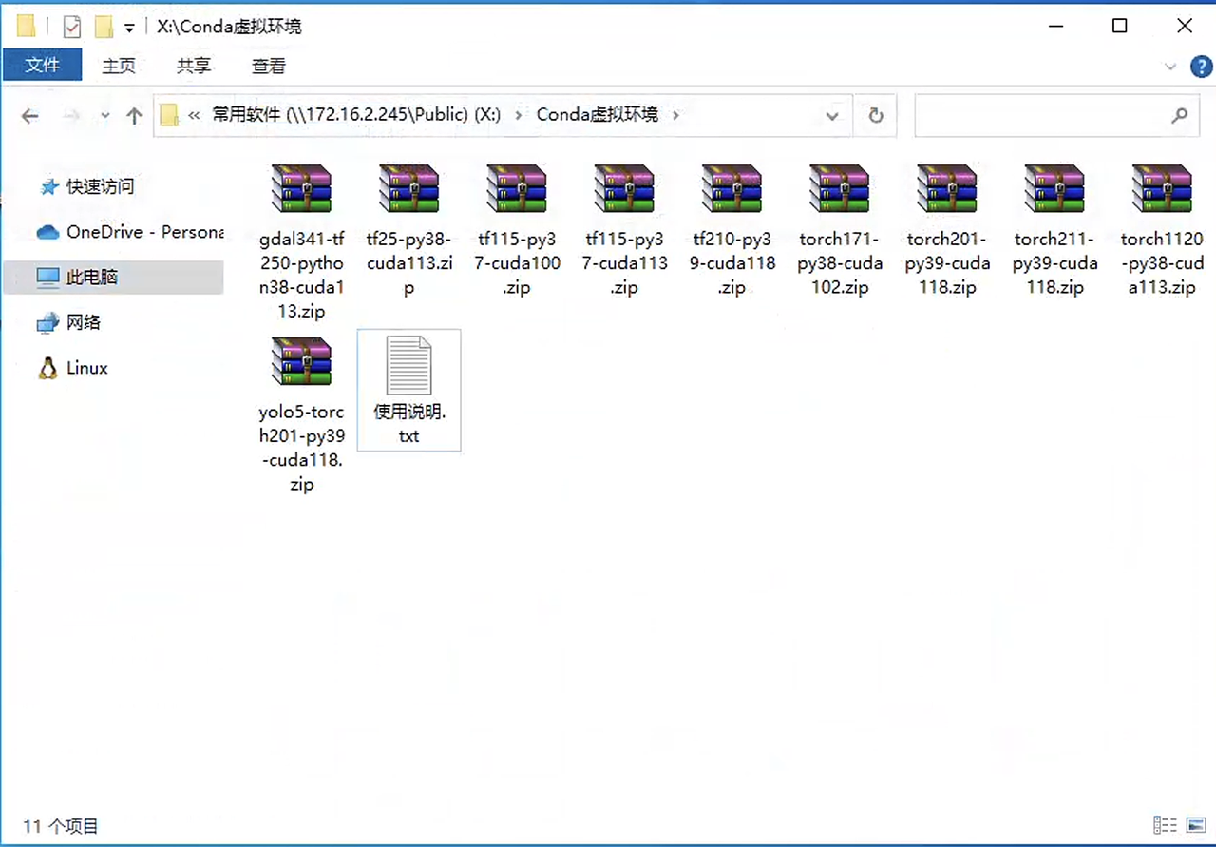Select the tf115-py37-cuda100.zip archive icon
Image resolution: width=1216 pixels, height=847 pixels.
[517, 188]
